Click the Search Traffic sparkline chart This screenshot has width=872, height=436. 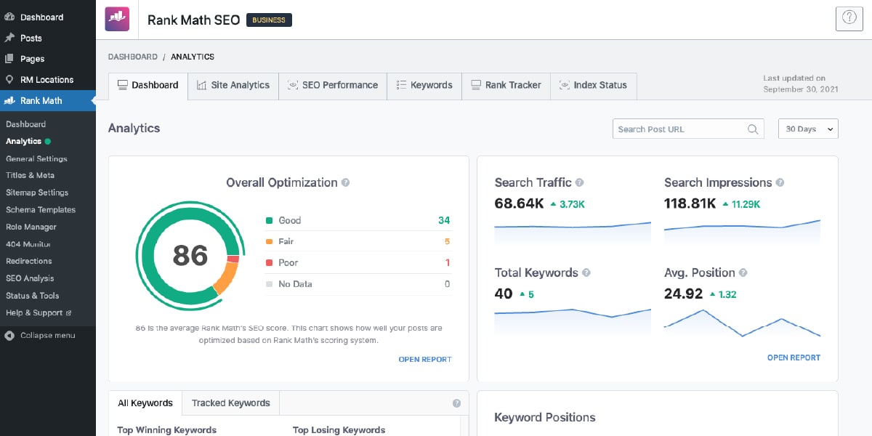pyautogui.click(x=573, y=233)
